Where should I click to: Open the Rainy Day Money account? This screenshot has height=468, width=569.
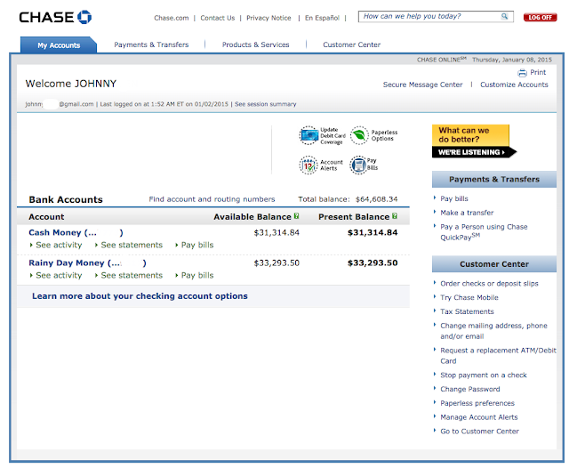click(87, 263)
